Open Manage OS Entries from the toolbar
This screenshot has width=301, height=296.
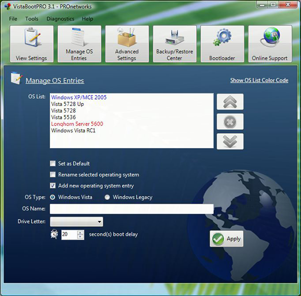pos(79,44)
